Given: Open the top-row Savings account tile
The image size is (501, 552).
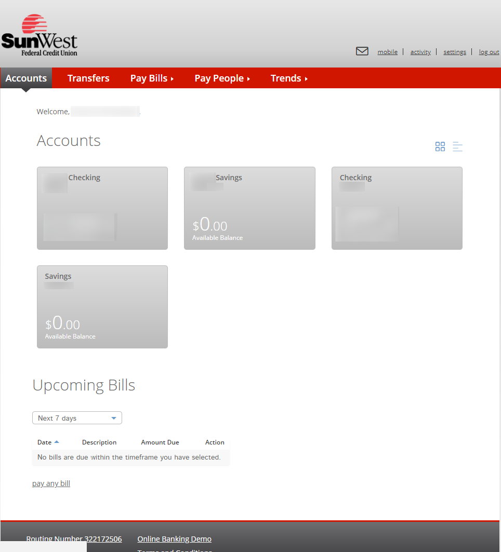Looking at the screenshot, I should tap(249, 208).
